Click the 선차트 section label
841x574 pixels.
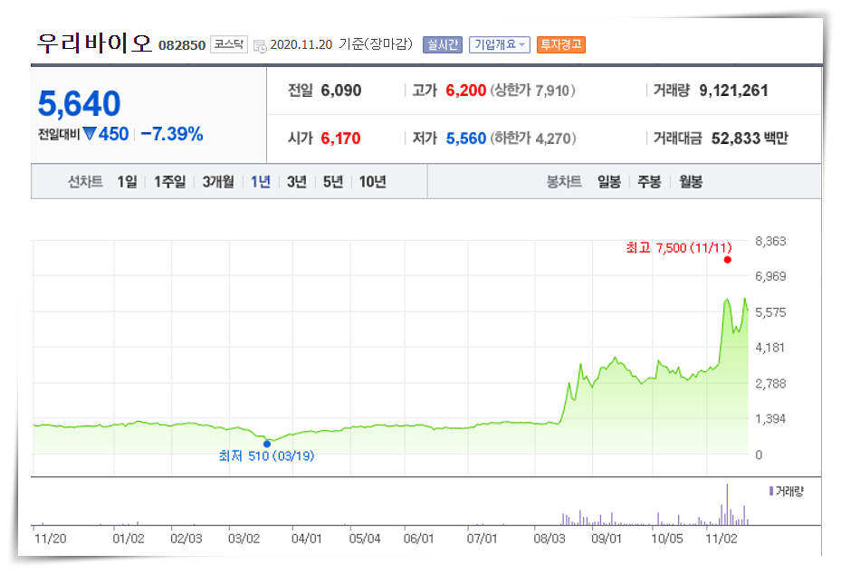pos(85,182)
